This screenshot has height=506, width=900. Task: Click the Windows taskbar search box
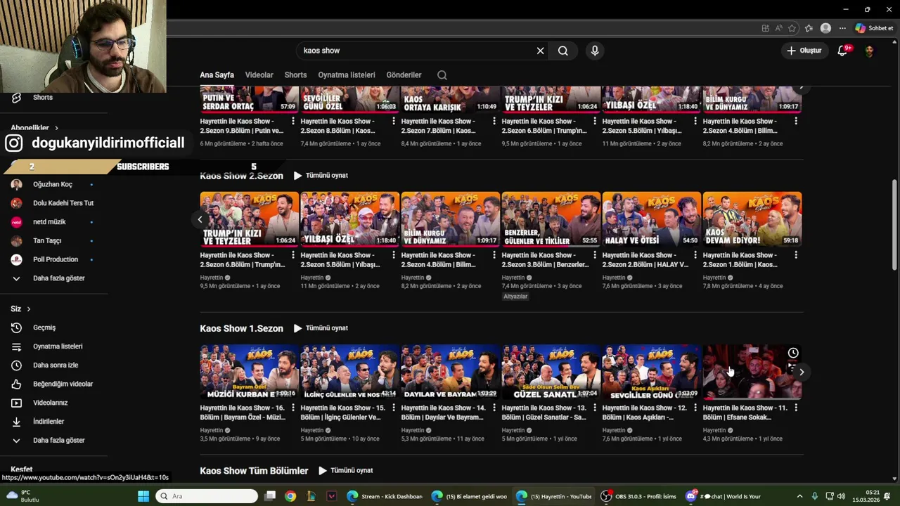(207, 496)
